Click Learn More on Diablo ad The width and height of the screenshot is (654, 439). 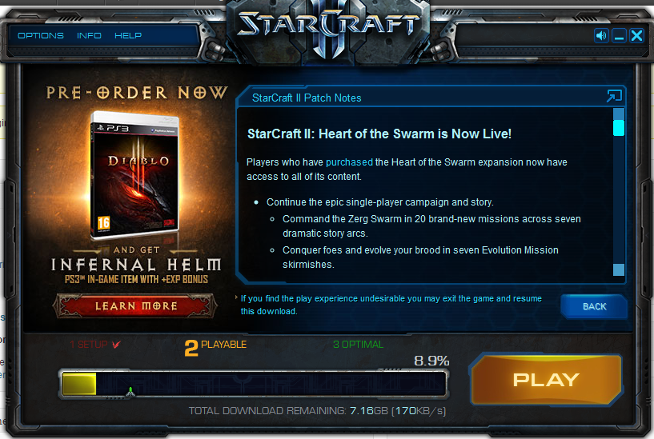[x=136, y=306]
